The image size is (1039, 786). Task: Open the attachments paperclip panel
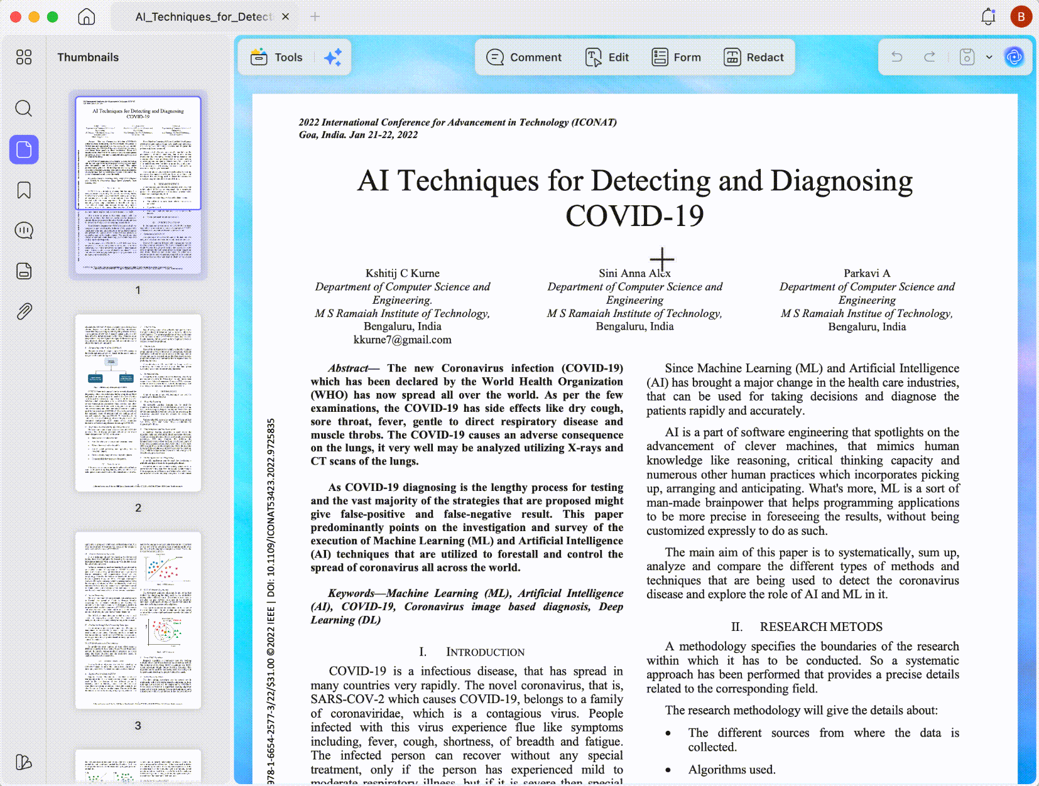24,311
